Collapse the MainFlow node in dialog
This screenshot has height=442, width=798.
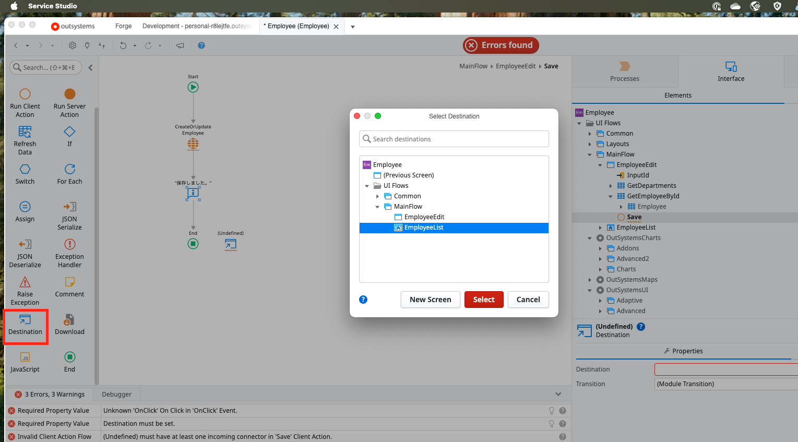(377, 207)
